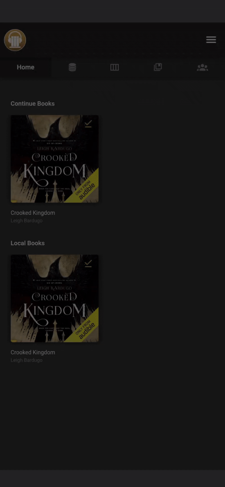Click progress bar on Continue Books cover
The image size is (225, 487).
[x=14, y=201]
